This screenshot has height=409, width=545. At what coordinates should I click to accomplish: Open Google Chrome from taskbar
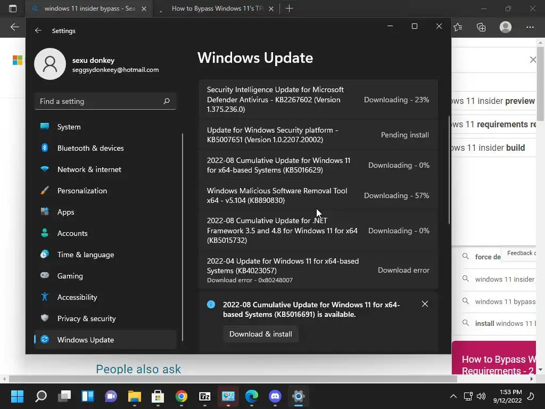181,396
